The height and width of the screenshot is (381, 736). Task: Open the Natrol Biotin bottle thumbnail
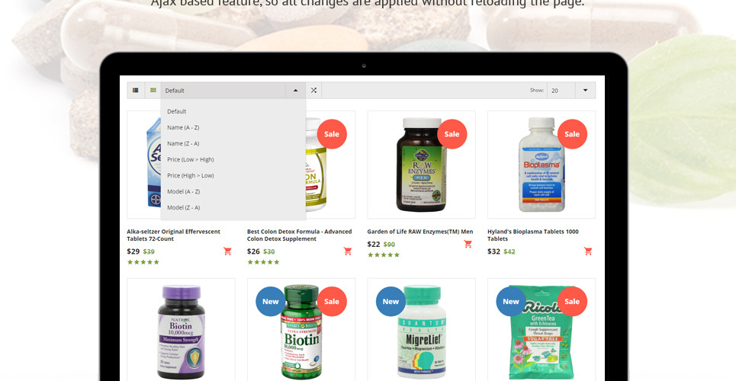(x=181, y=330)
